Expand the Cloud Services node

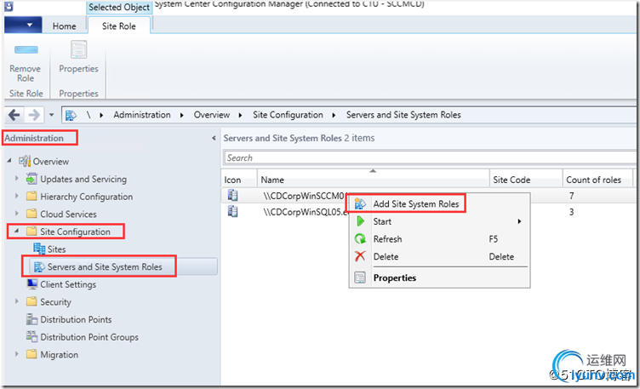(x=17, y=214)
